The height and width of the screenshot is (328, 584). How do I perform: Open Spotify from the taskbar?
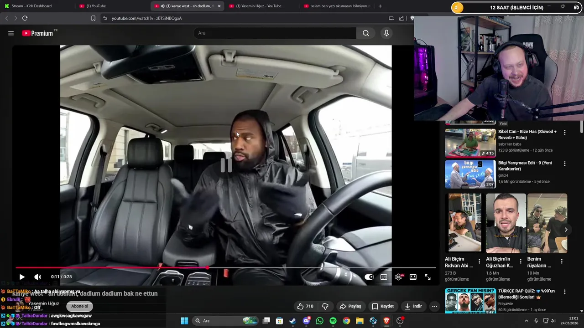pyautogui.click(x=333, y=321)
